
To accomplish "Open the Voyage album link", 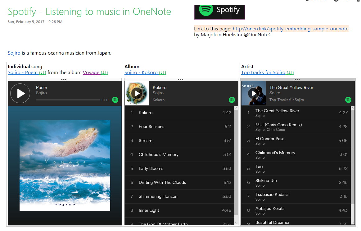I will 95,73.
